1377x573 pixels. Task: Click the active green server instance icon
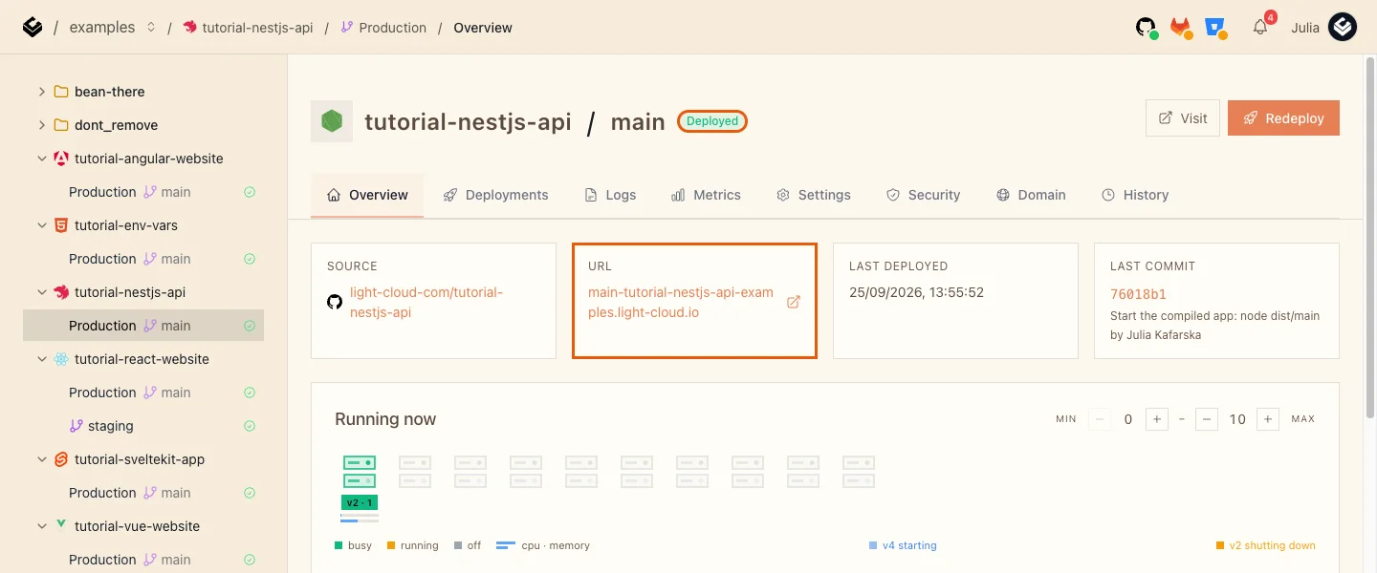(360, 472)
